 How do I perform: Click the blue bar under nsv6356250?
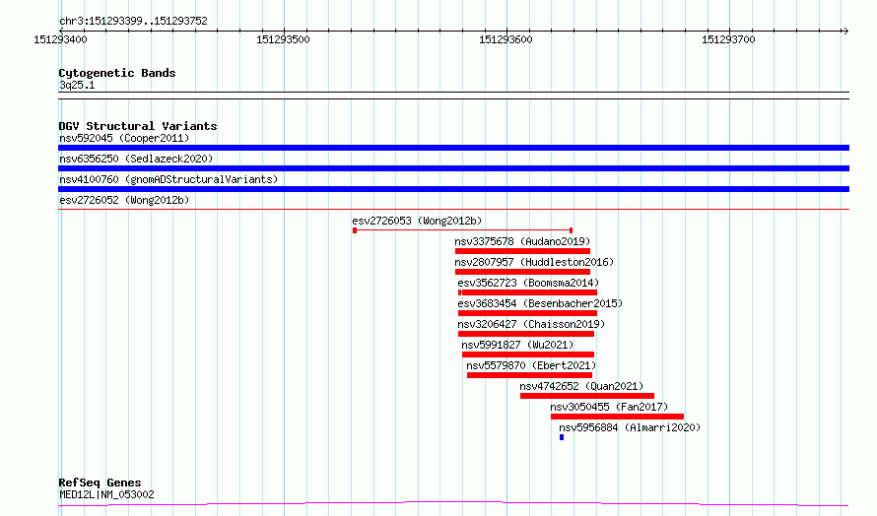[x=453, y=168]
